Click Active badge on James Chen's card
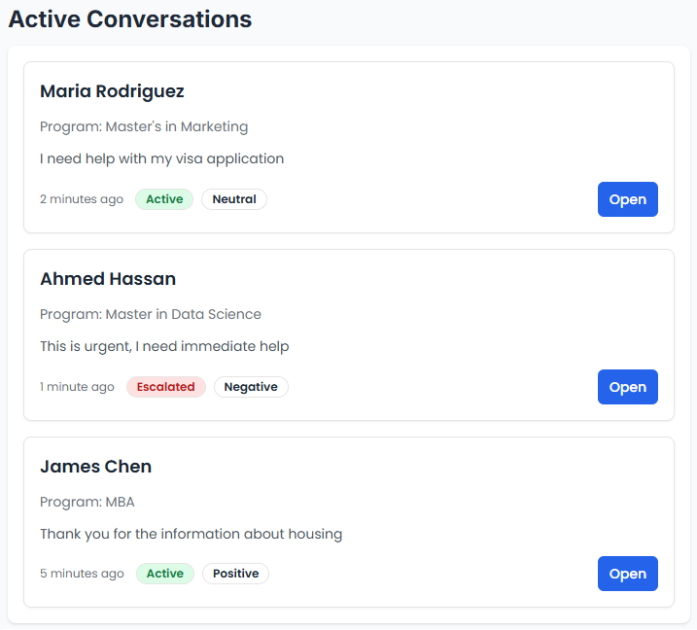 pos(164,574)
